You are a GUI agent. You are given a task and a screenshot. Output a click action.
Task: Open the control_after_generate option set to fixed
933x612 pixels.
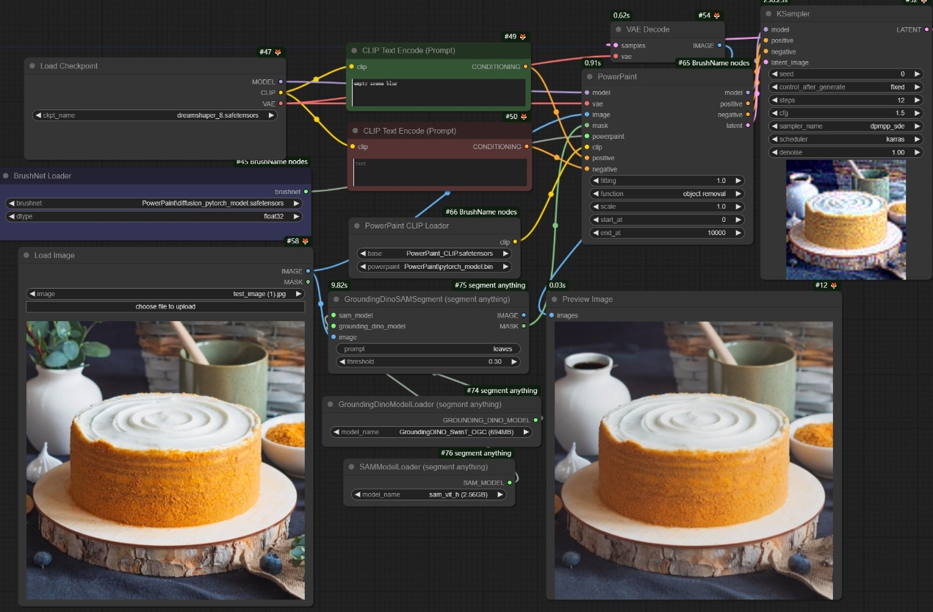846,87
